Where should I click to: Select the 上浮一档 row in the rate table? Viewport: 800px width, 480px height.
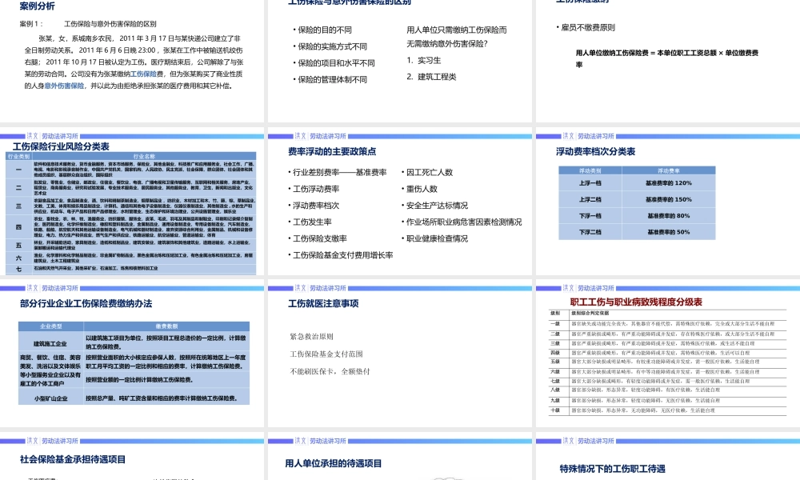click(x=590, y=182)
